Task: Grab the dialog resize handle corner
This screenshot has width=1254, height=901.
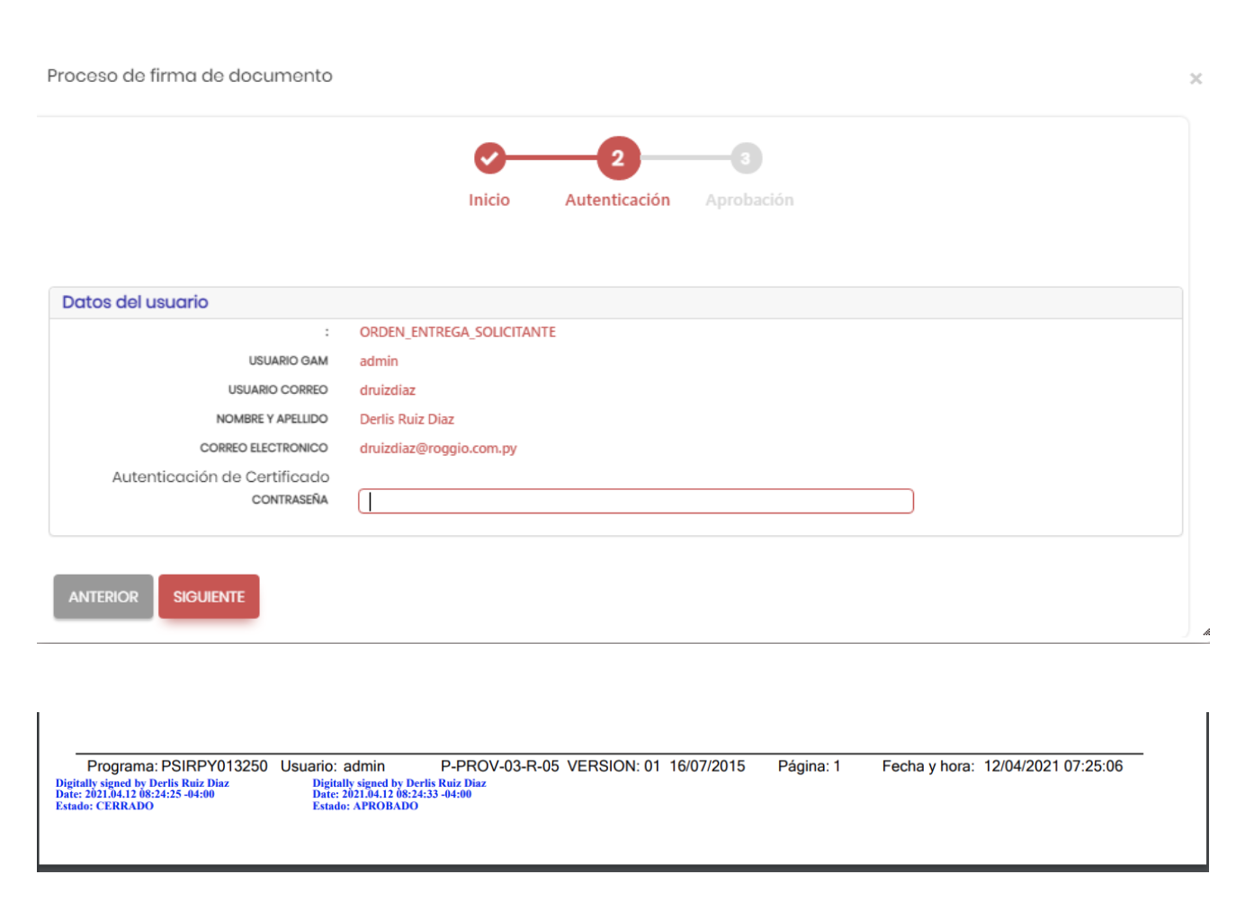Action: (1205, 631)
